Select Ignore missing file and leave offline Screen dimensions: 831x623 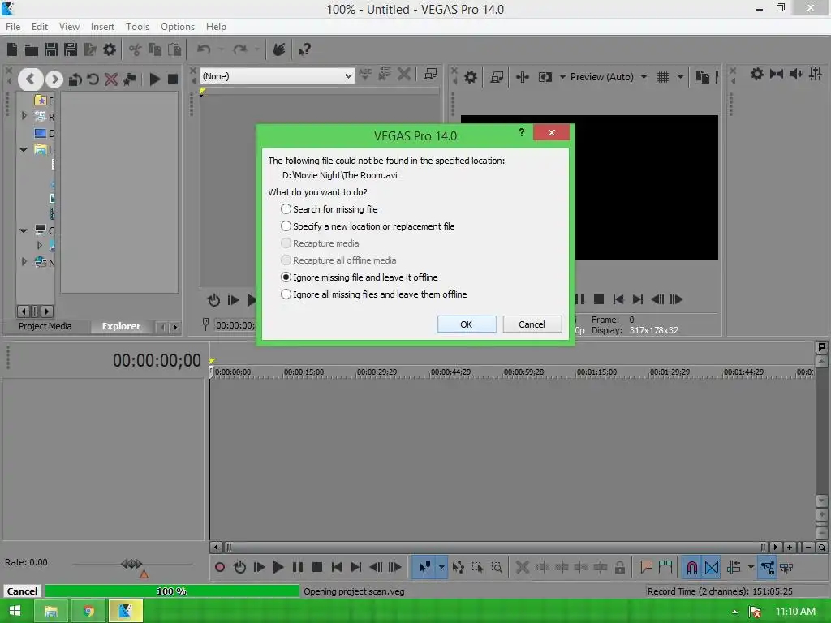360,277
